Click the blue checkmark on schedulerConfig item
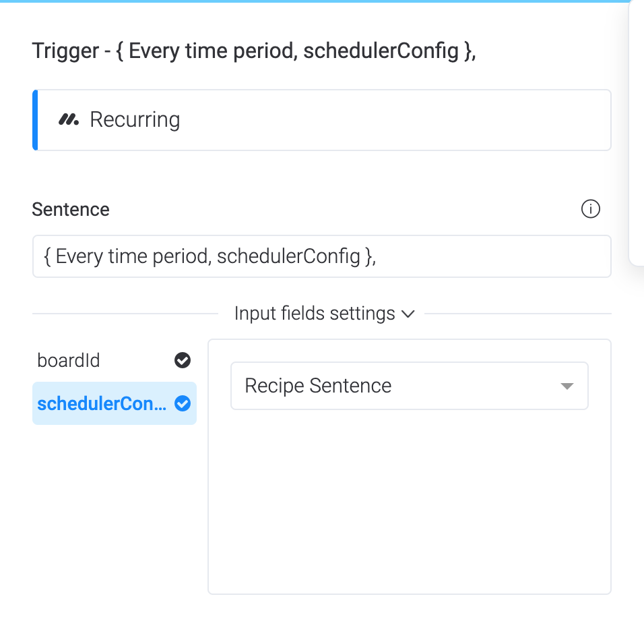Viewport: 644px width, 634px height. [x=183, y=403]
